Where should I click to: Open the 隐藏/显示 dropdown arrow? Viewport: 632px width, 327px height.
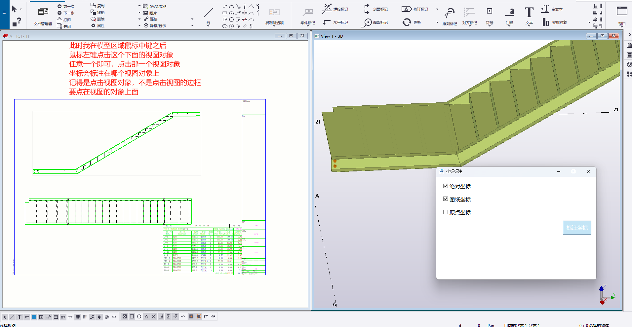point(192,25)
